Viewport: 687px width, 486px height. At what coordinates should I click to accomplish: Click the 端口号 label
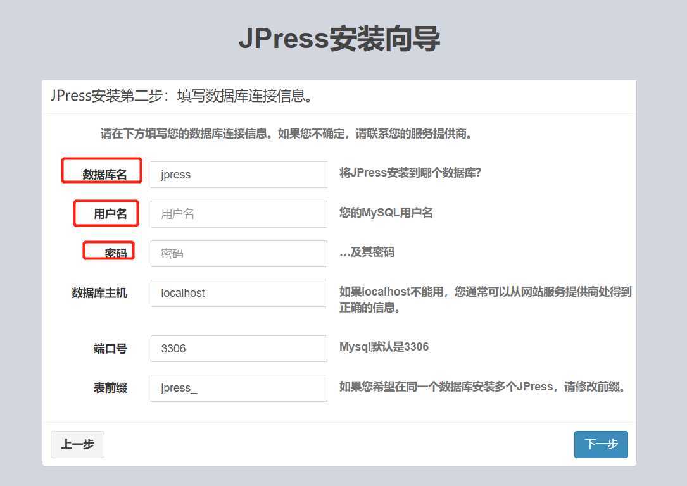[x=110, y=349]
